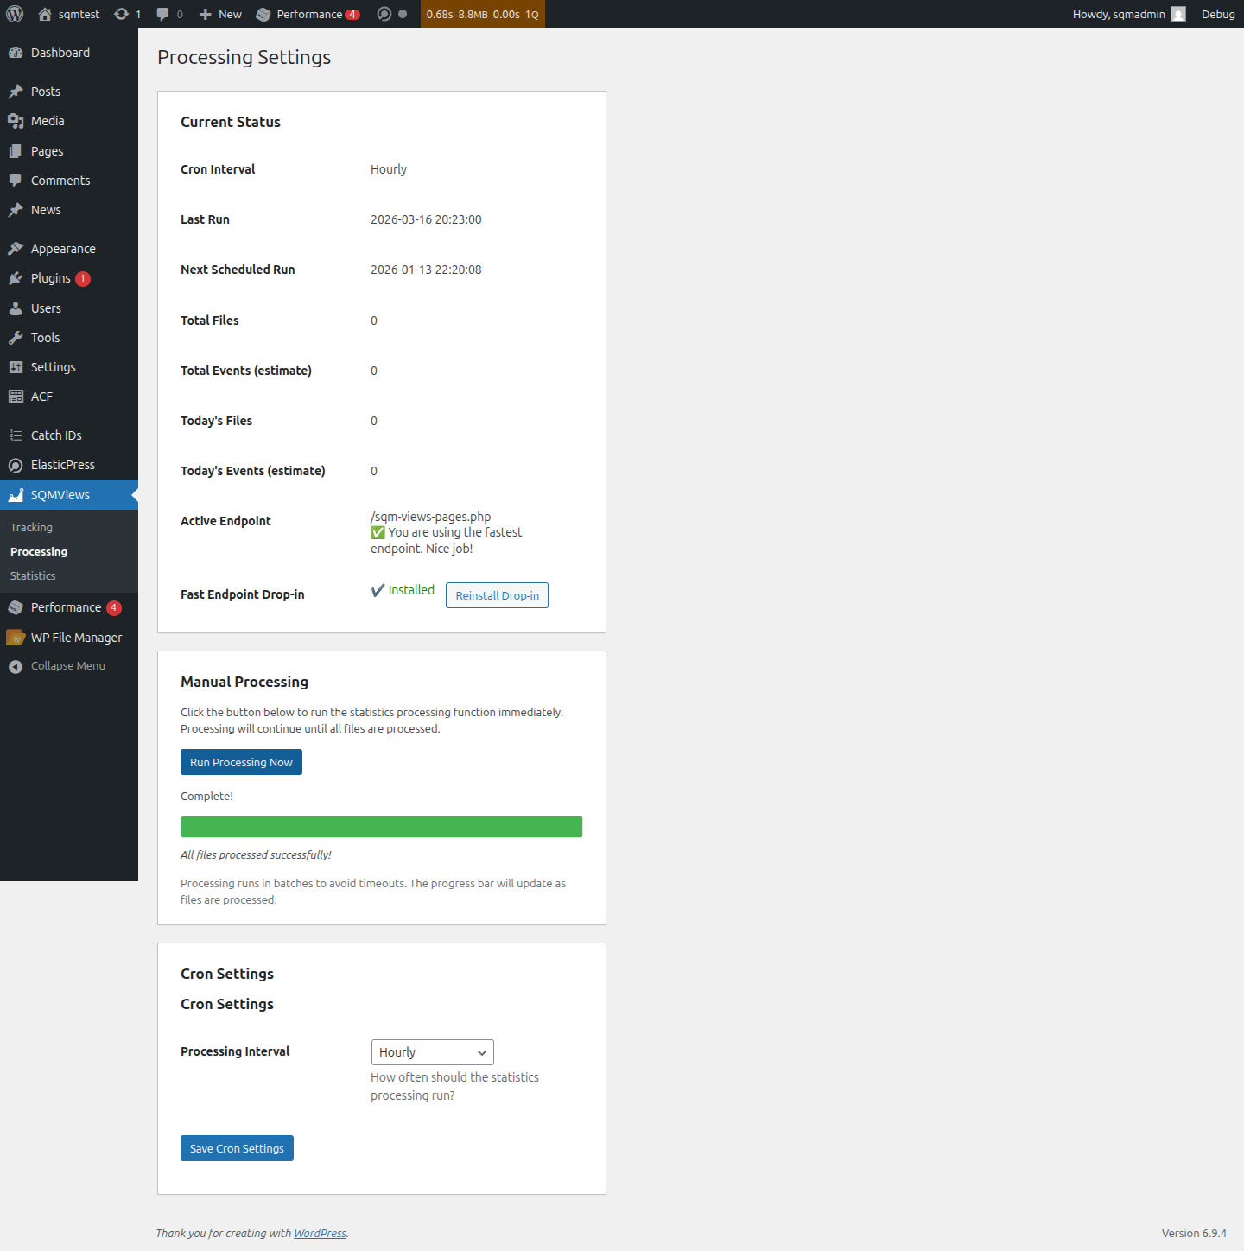The image size is (1244, 1251).
Task: Click the Complete! status text
Action: click(206, 796)
